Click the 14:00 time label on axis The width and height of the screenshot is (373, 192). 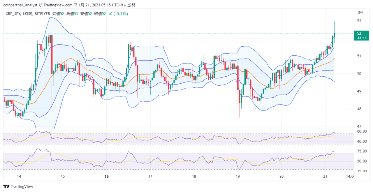tap(350, 176)
